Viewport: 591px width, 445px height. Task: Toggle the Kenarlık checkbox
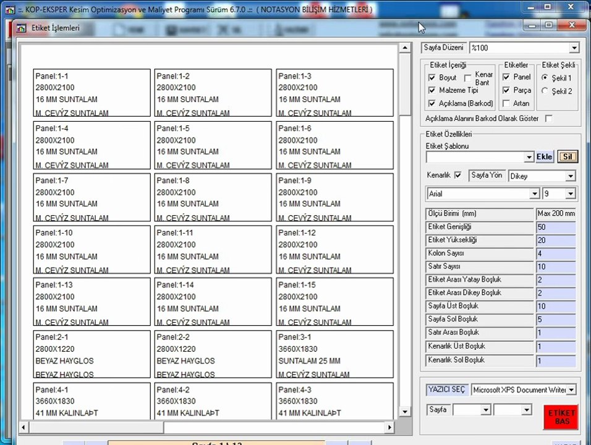click(x=458, y=175)
